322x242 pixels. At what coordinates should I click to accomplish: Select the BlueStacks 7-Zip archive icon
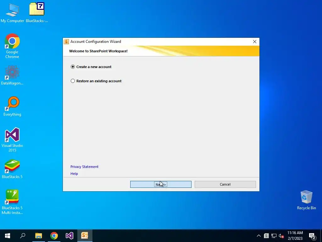coord(37,12)
